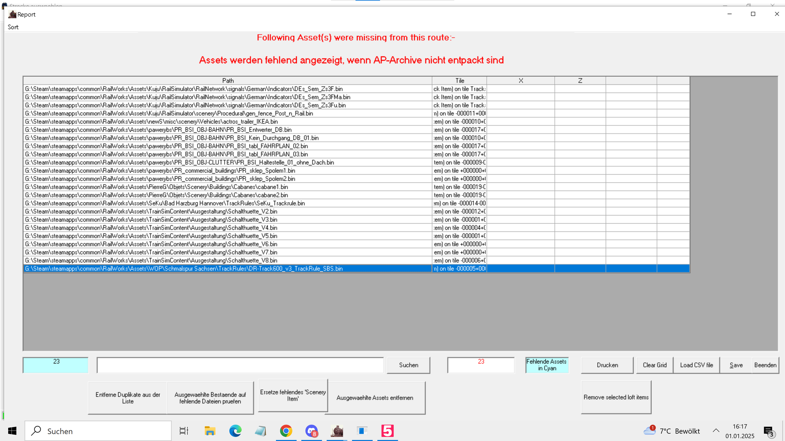The height and width of the screenshot is (441, 785).
Task: Click the Clear Grid button
Action: 655,365
